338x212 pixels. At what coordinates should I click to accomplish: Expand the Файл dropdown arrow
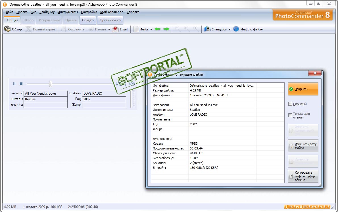[x=151, y=29]
